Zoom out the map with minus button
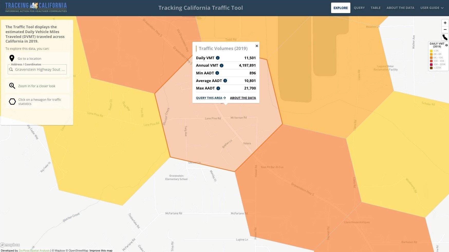This screenshot has width=449, height=252. tap(445, 29)
